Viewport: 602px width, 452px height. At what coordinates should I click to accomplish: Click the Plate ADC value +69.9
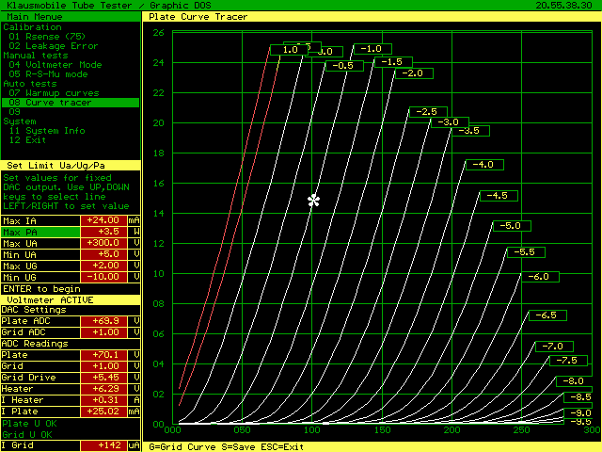[x=103, y=321]
